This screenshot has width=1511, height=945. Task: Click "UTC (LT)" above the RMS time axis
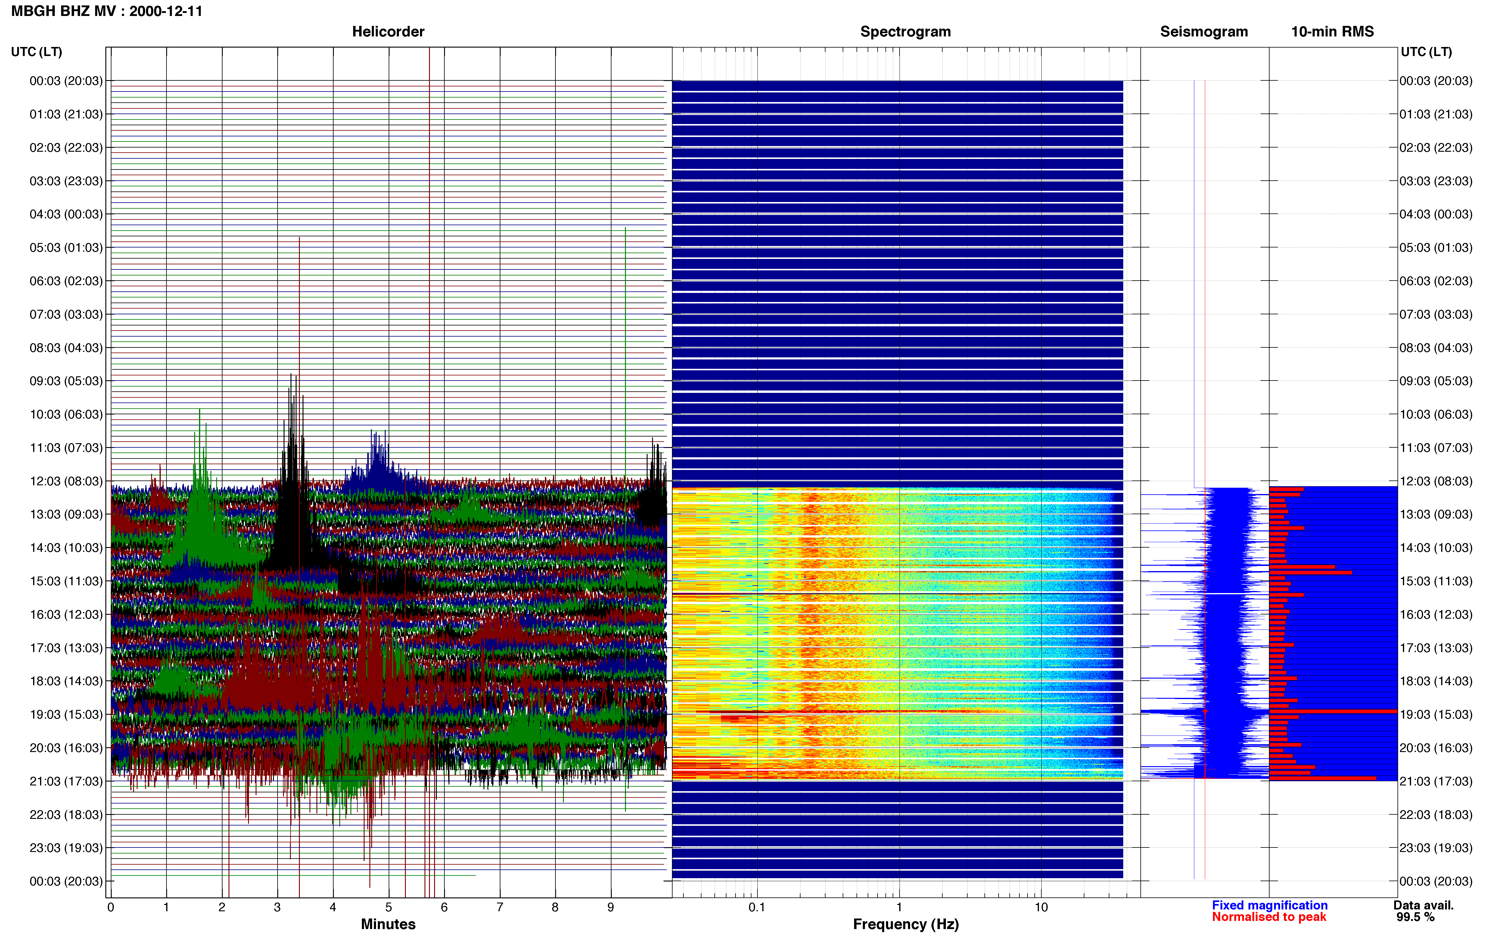pyautogui.click(x=1426, y=52)
